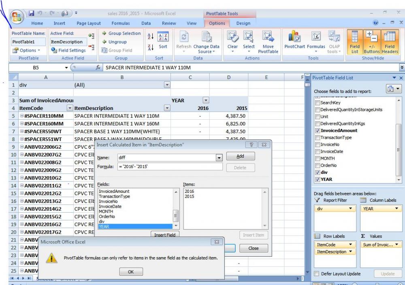Click the insert function fx icon

(98, 68)
